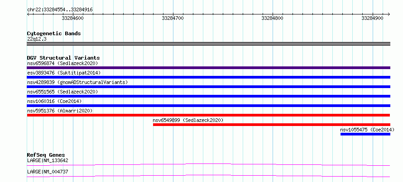The height and width of the screenshot is (182, 403).
Task: Click the blue nsv6551565 variant bar
Action: 208,96
